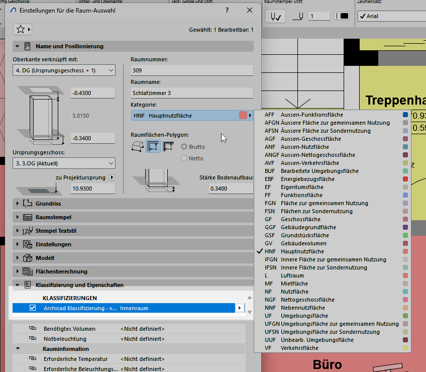Click the zu Projektursprung arrow button

click(x=112, y=177)
